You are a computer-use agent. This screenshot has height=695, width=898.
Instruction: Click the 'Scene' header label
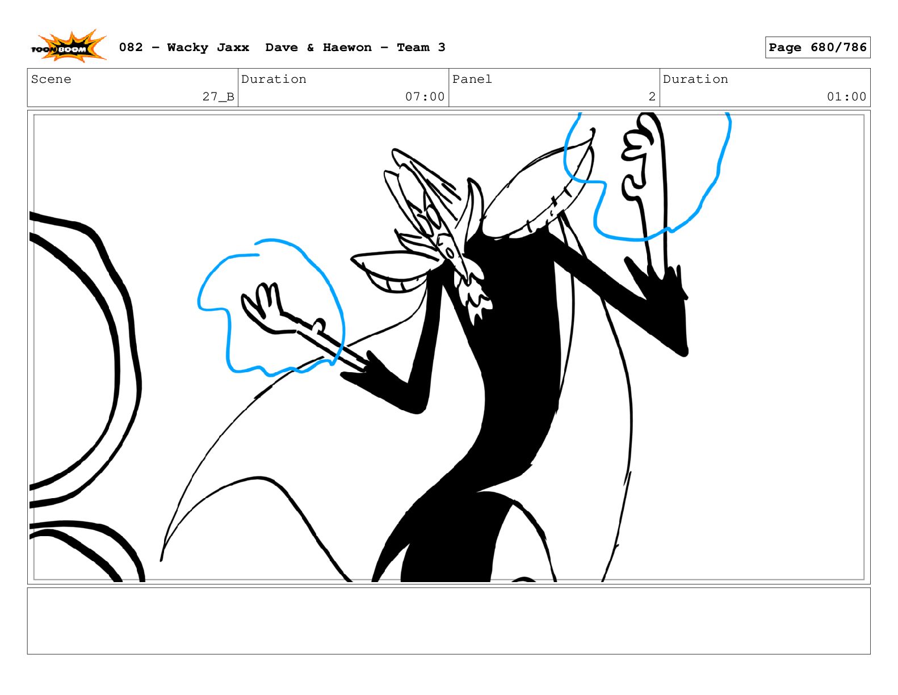[x=51, y=79]
